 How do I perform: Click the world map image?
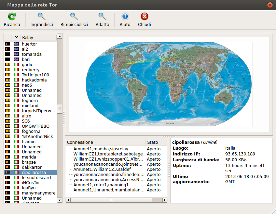coord(169,84)
